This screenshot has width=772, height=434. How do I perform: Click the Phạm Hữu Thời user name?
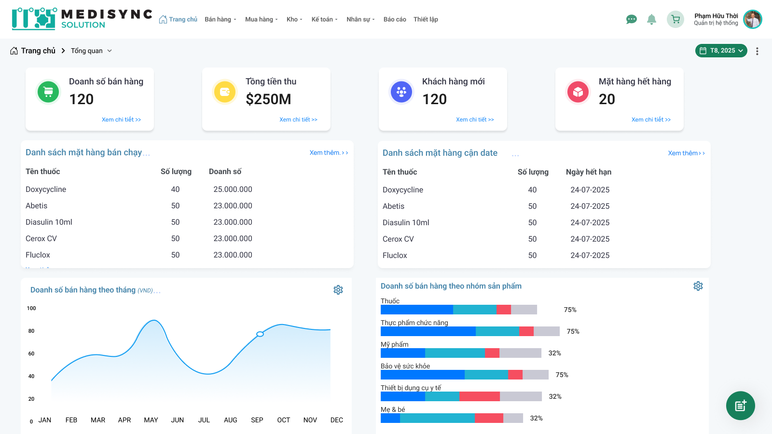coord(716,16)
